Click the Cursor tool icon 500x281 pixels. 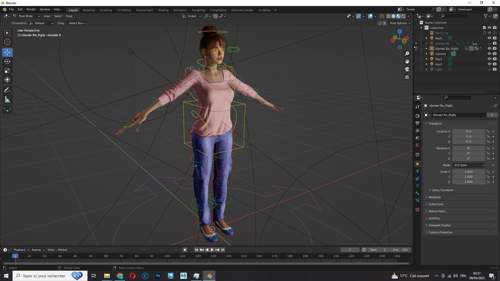(7, 42)
